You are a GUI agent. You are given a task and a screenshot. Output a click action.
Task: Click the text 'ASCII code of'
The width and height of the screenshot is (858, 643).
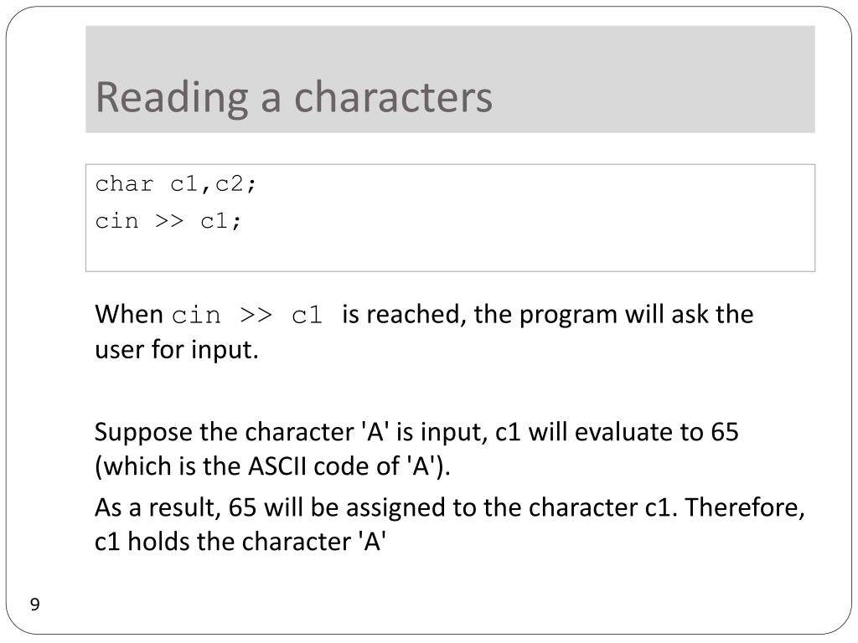click(x=323, y=467)
